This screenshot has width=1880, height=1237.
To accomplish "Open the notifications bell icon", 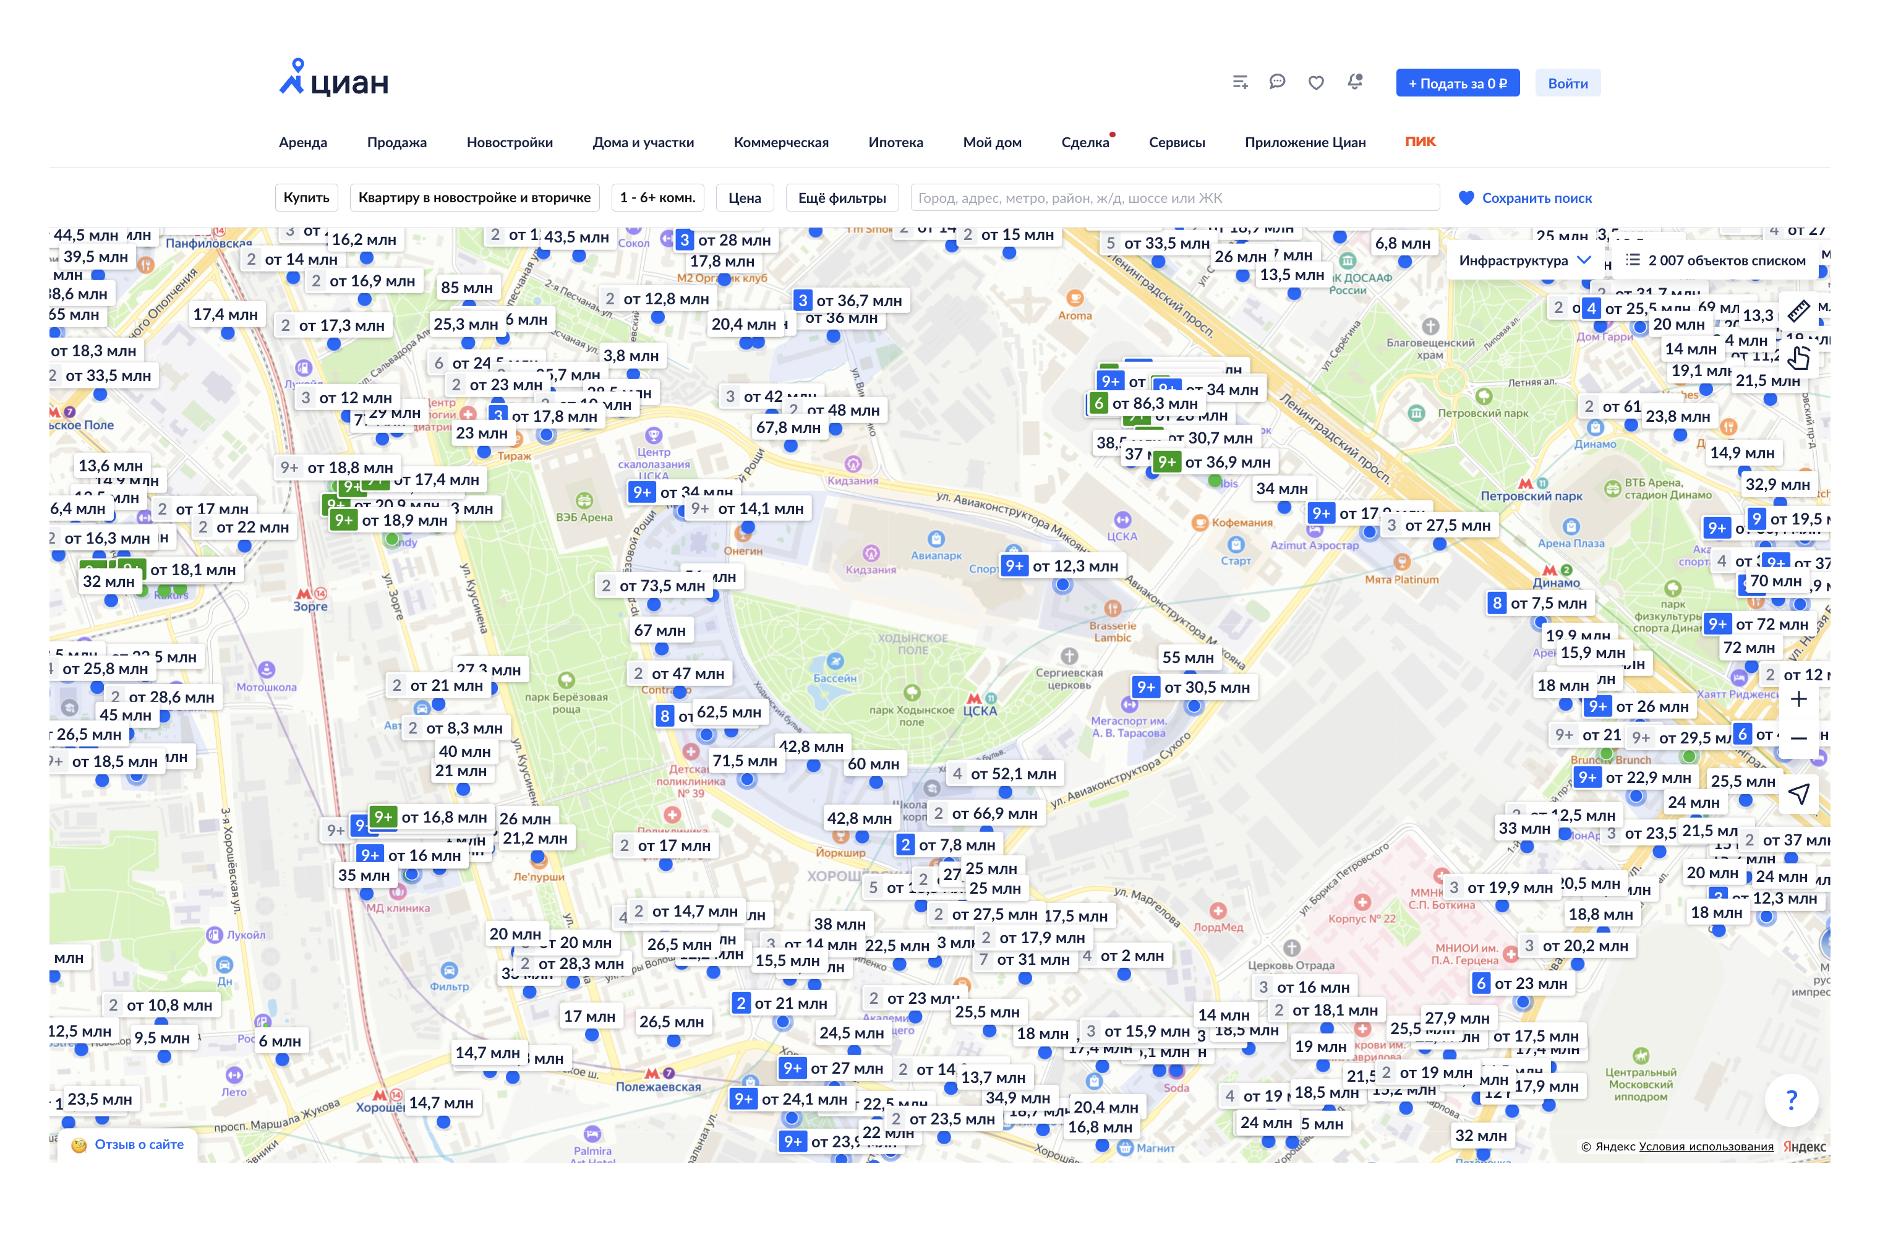I will [1356, 82].
